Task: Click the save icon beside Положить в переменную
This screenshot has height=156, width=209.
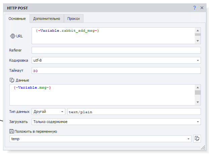Action: (11, 131)
